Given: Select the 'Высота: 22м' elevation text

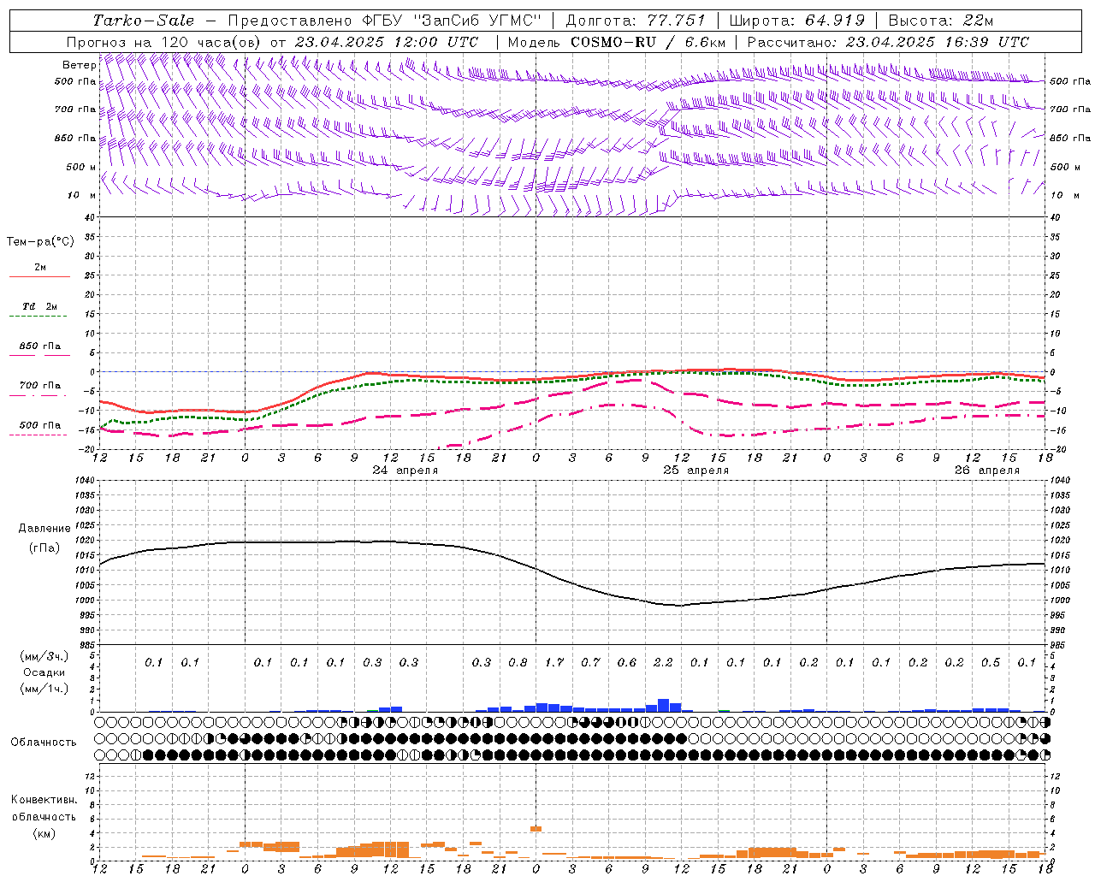Looking at the screenshot, I should 941,21.
